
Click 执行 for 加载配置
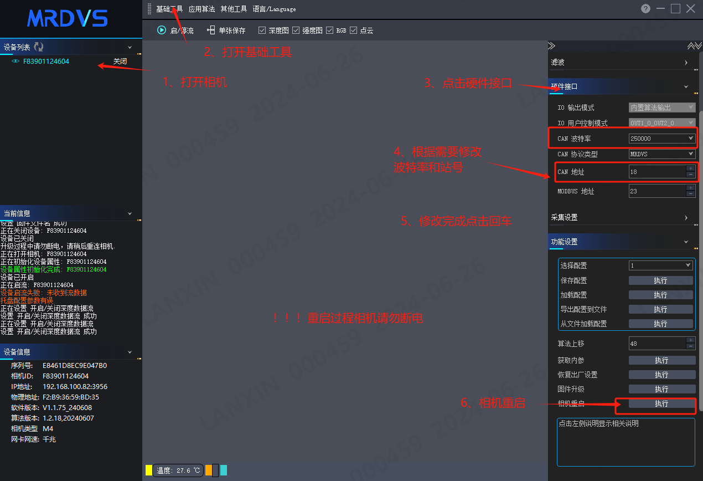pos(661,295)
